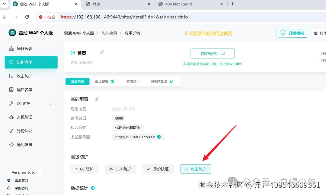Click the icon beside 黑白名单

click(11, 90)
